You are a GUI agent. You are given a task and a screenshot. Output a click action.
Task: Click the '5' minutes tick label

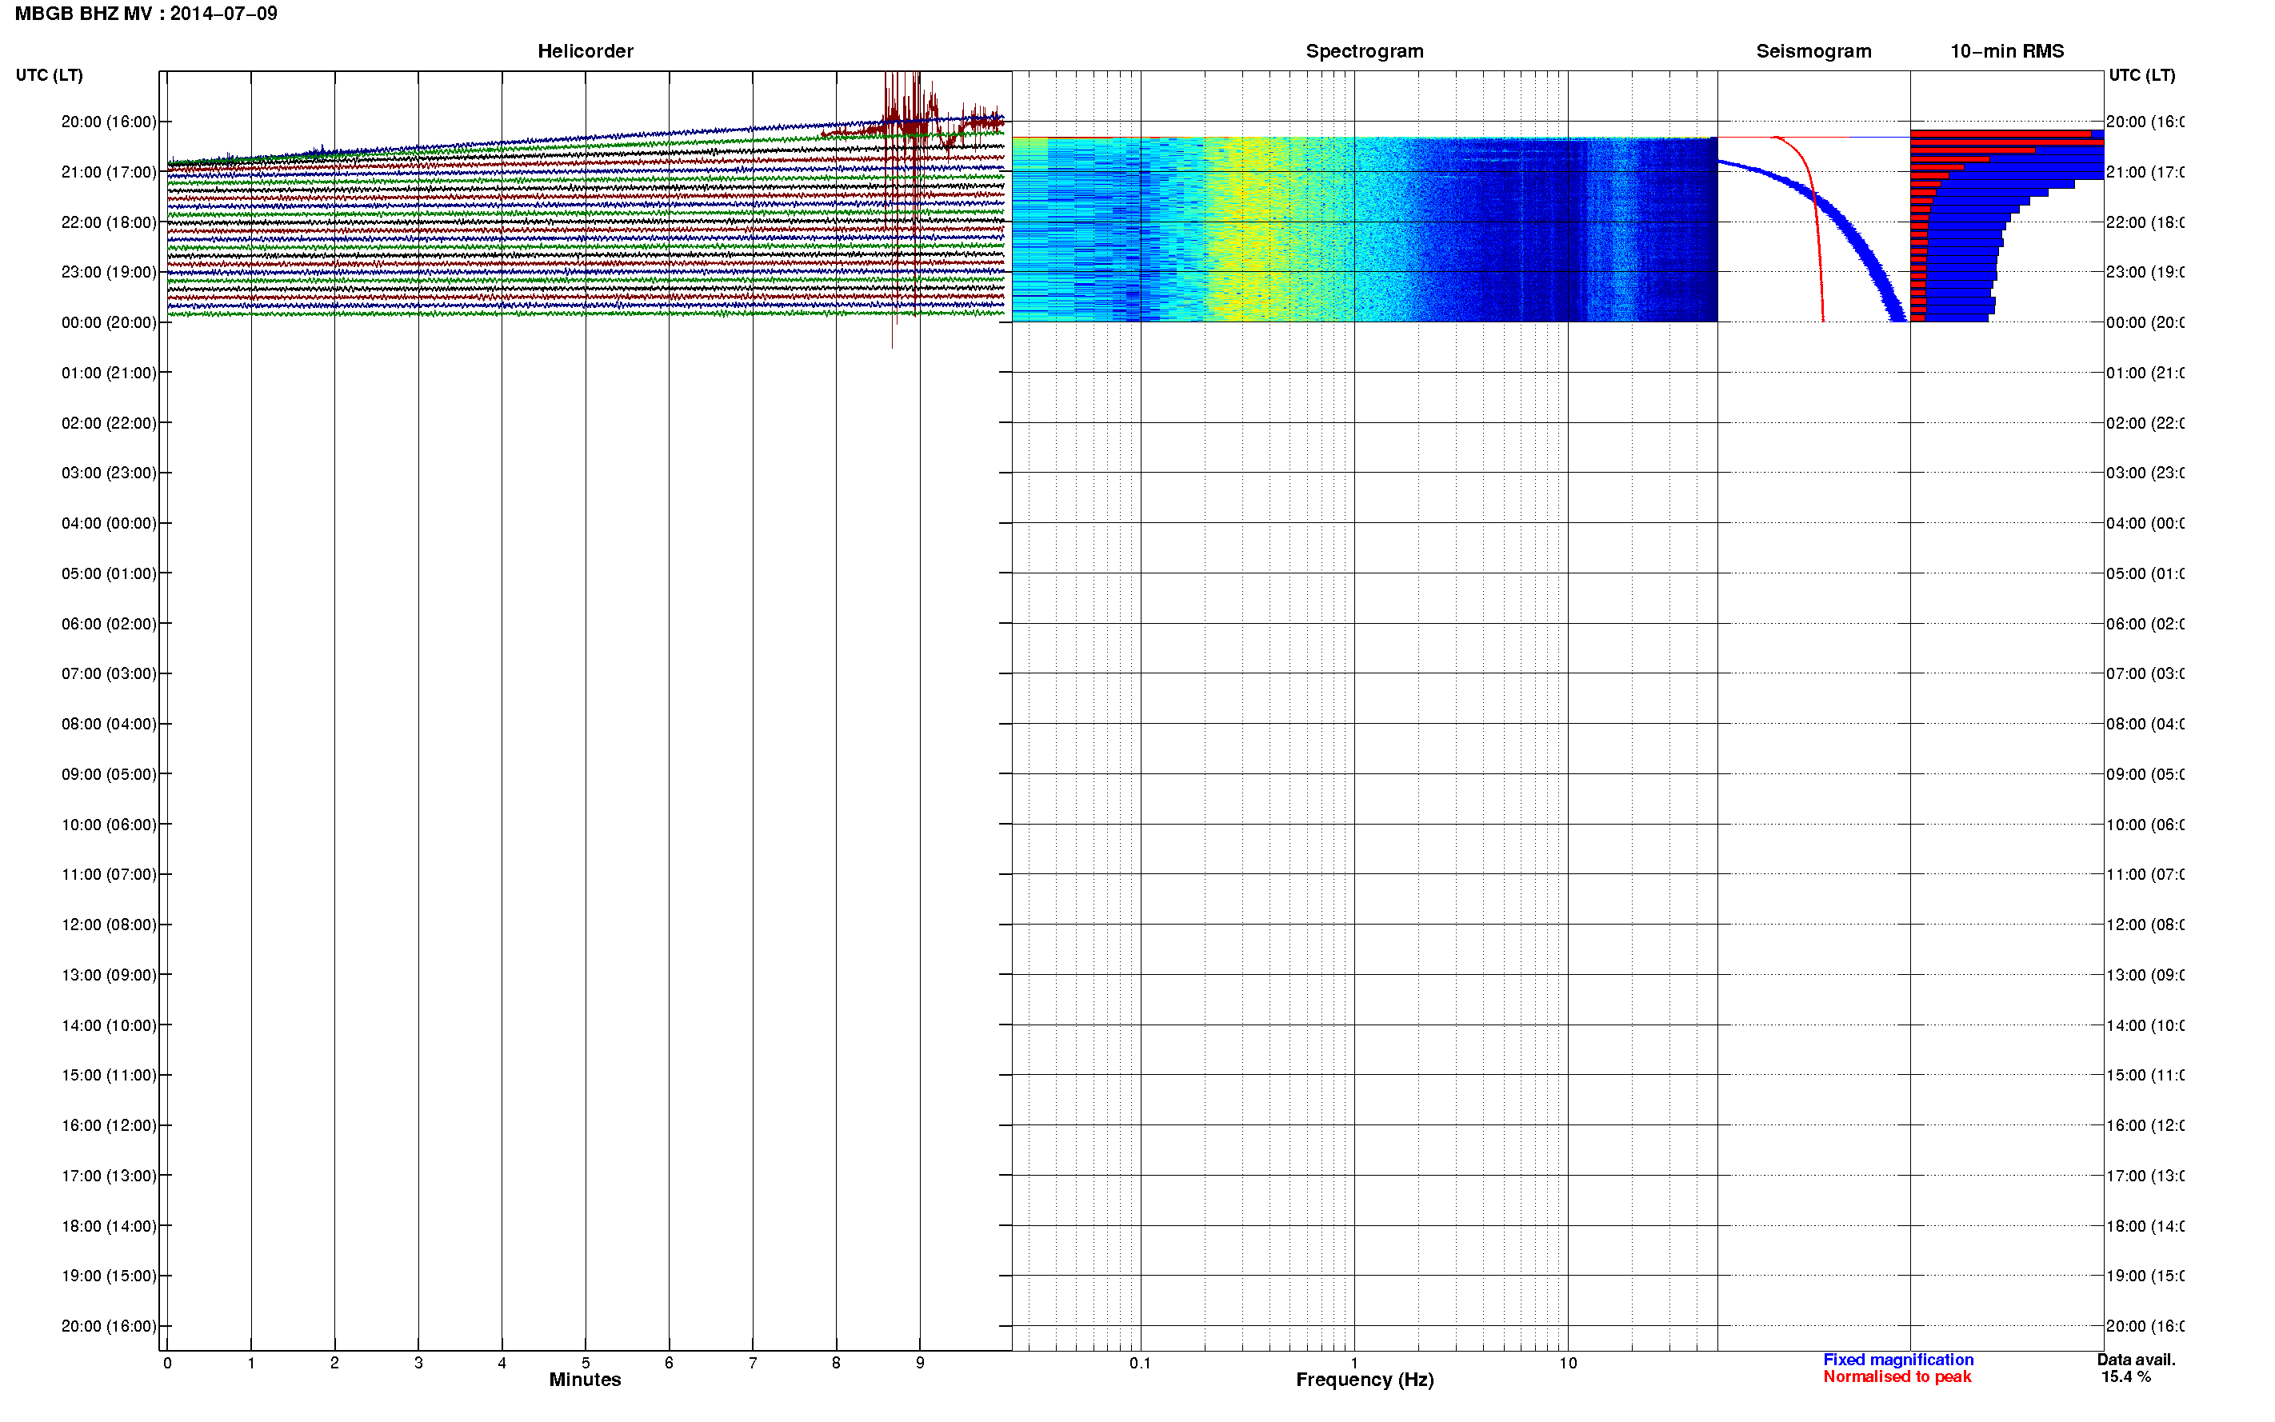pyautogui.click(x=585, y=1363)
